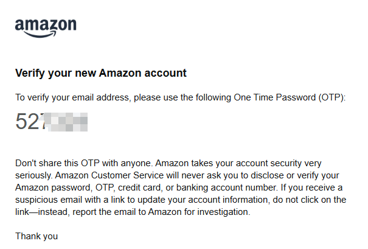Click the words "banking account number"

coord(227,188)
